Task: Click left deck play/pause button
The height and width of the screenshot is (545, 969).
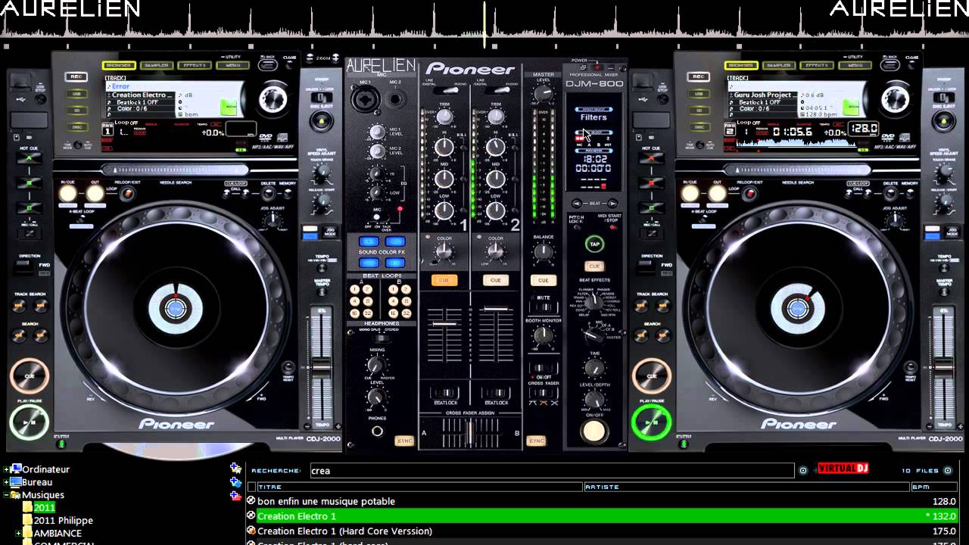Action: click(x=29, y=422)
